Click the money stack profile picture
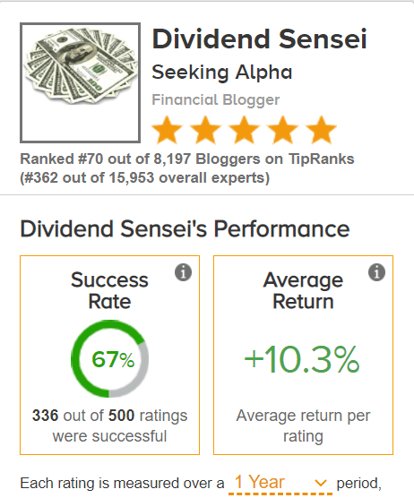This screenshot has width=414, height=498. tap(80, 82)
